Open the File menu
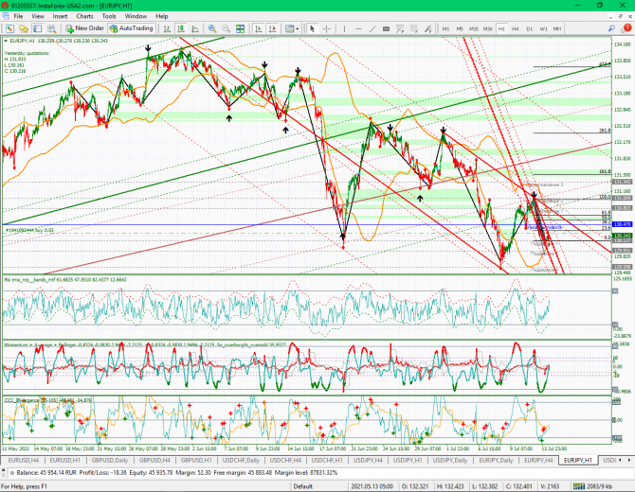This screenshot has height=492, width=635. (19, 16)
